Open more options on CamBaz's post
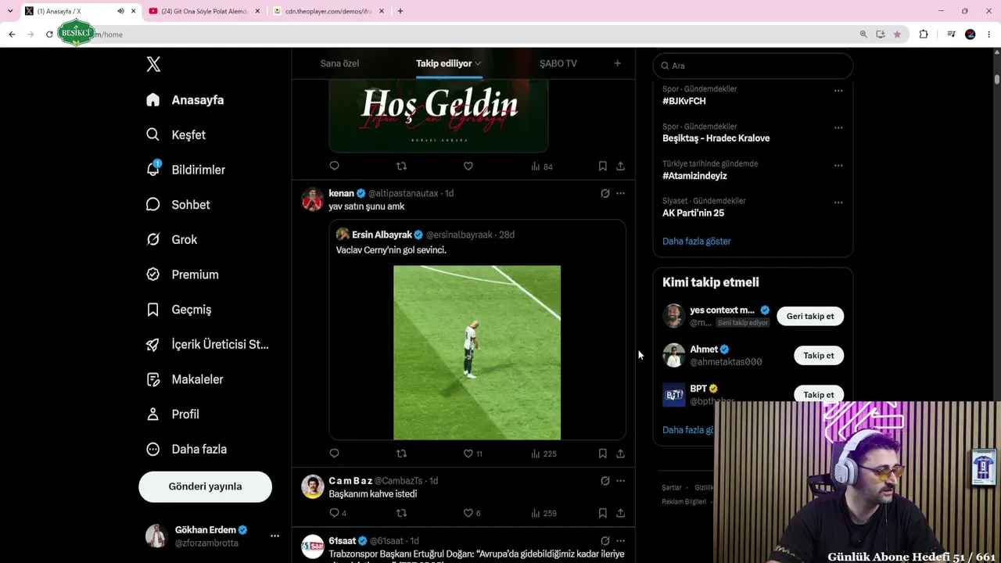 (620, 481)
